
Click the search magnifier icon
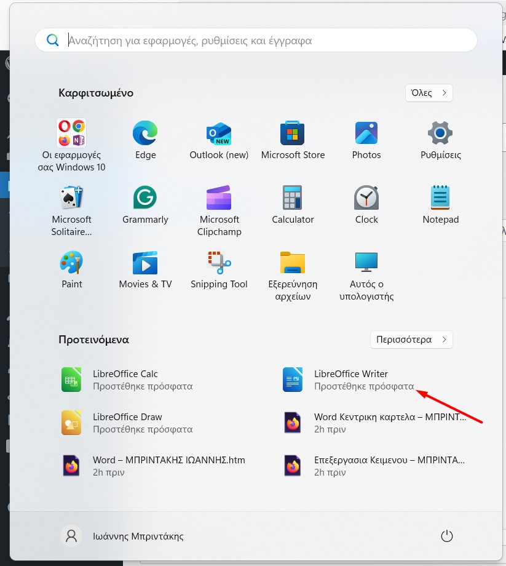pos(53,40)
